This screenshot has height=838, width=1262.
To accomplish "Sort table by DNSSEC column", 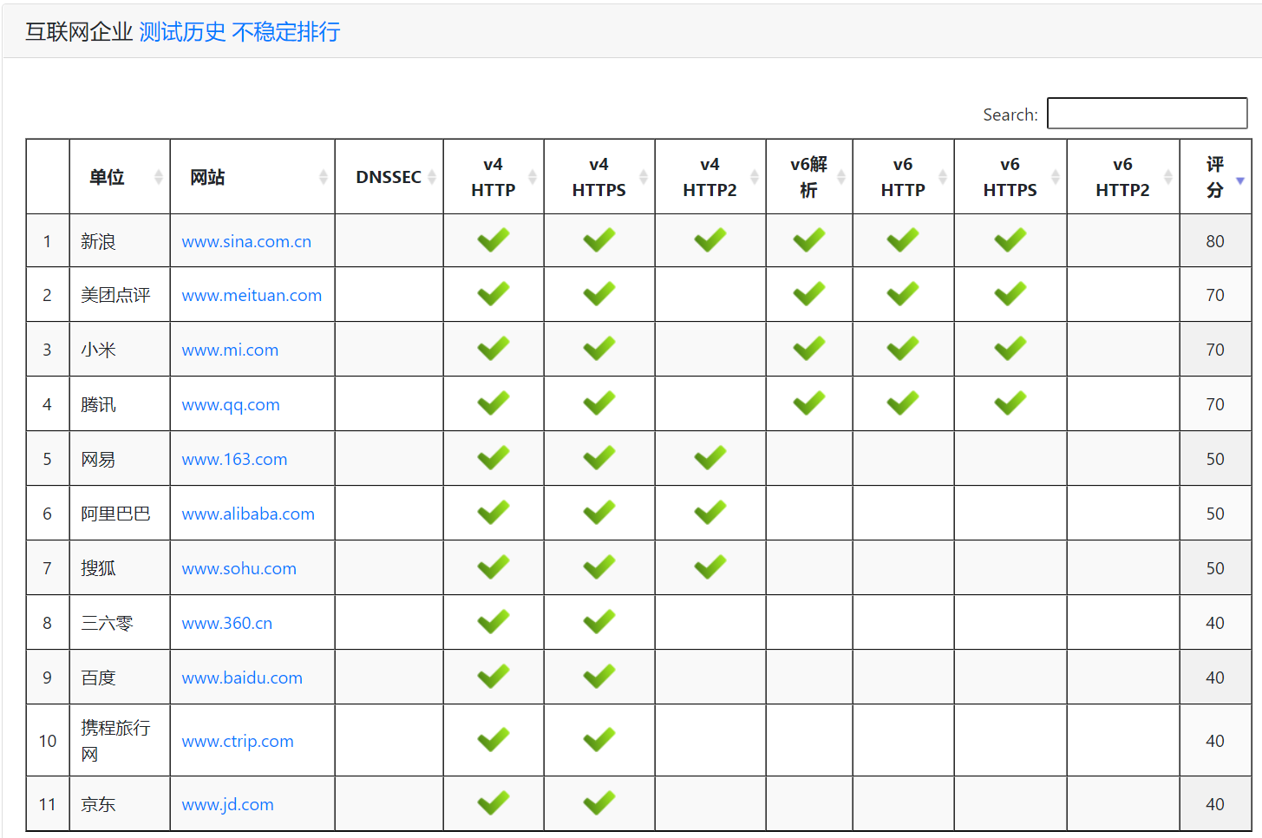I will click(389, 177).
